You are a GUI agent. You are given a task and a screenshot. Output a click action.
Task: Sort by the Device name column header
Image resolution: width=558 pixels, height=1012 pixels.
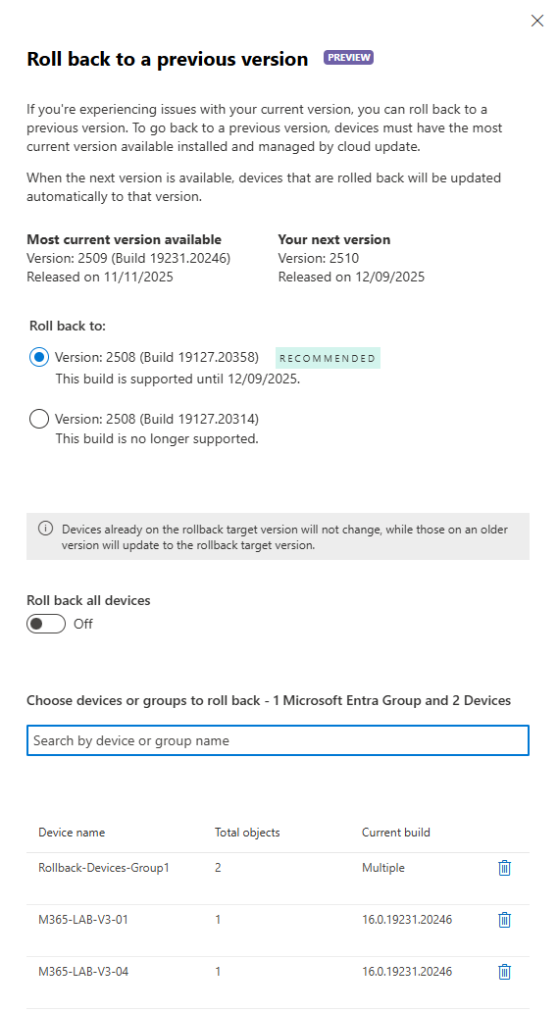[x=72, y=832]
